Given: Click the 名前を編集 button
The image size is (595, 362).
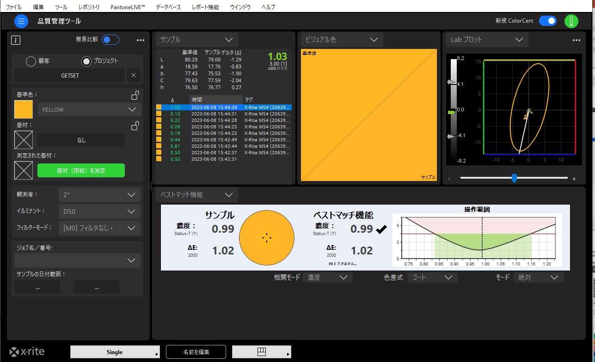Looking at the screenshot, I should (196, 352).
